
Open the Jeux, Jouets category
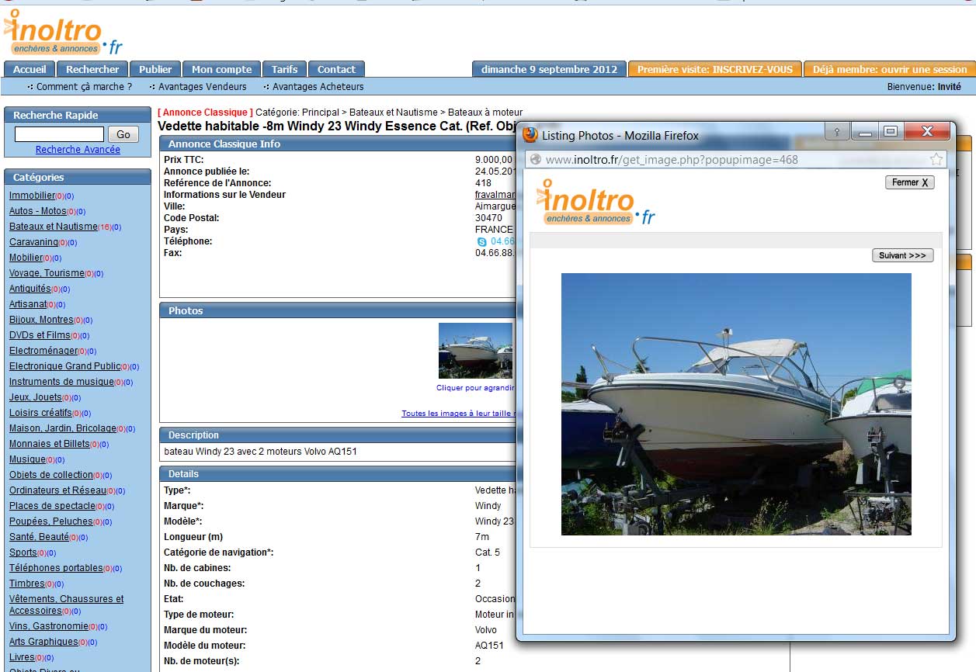pos(35,397)
